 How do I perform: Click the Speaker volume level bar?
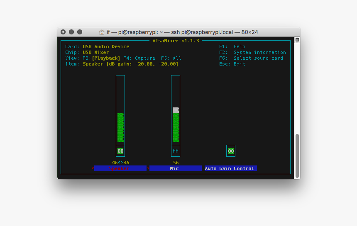[120, 128]
